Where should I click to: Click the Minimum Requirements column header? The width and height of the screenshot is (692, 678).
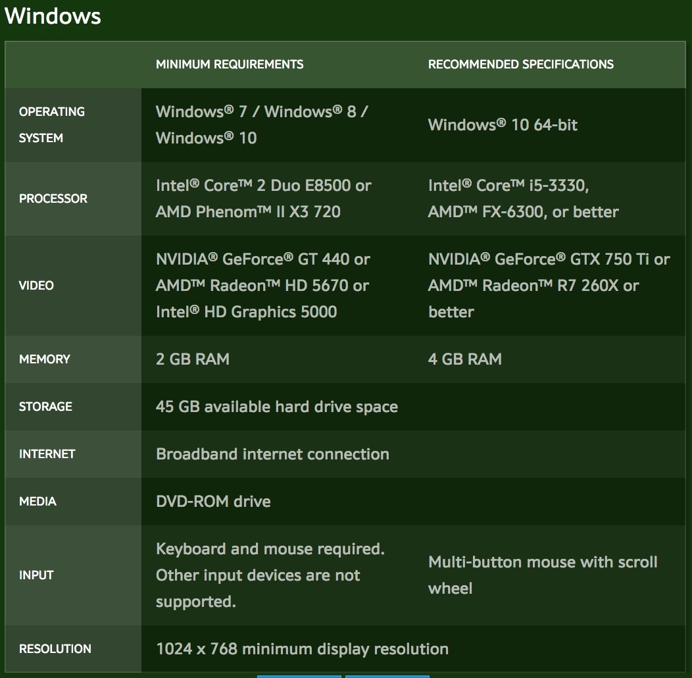(230, 65)
